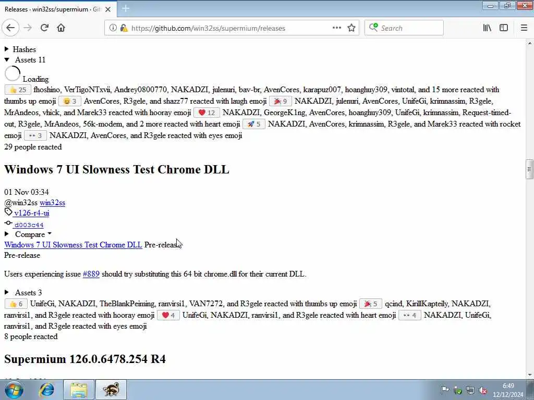Click the Windows 7 UI Slowness Test heading
534x400 pixels.
click(116, 169)
